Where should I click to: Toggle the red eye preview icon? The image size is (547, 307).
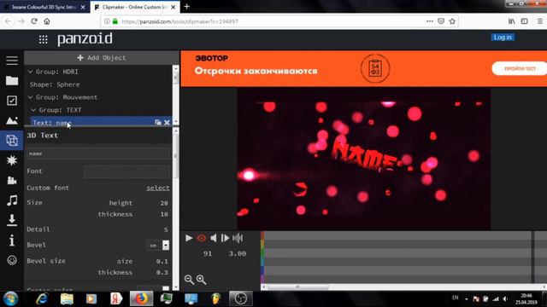point(202,238)
